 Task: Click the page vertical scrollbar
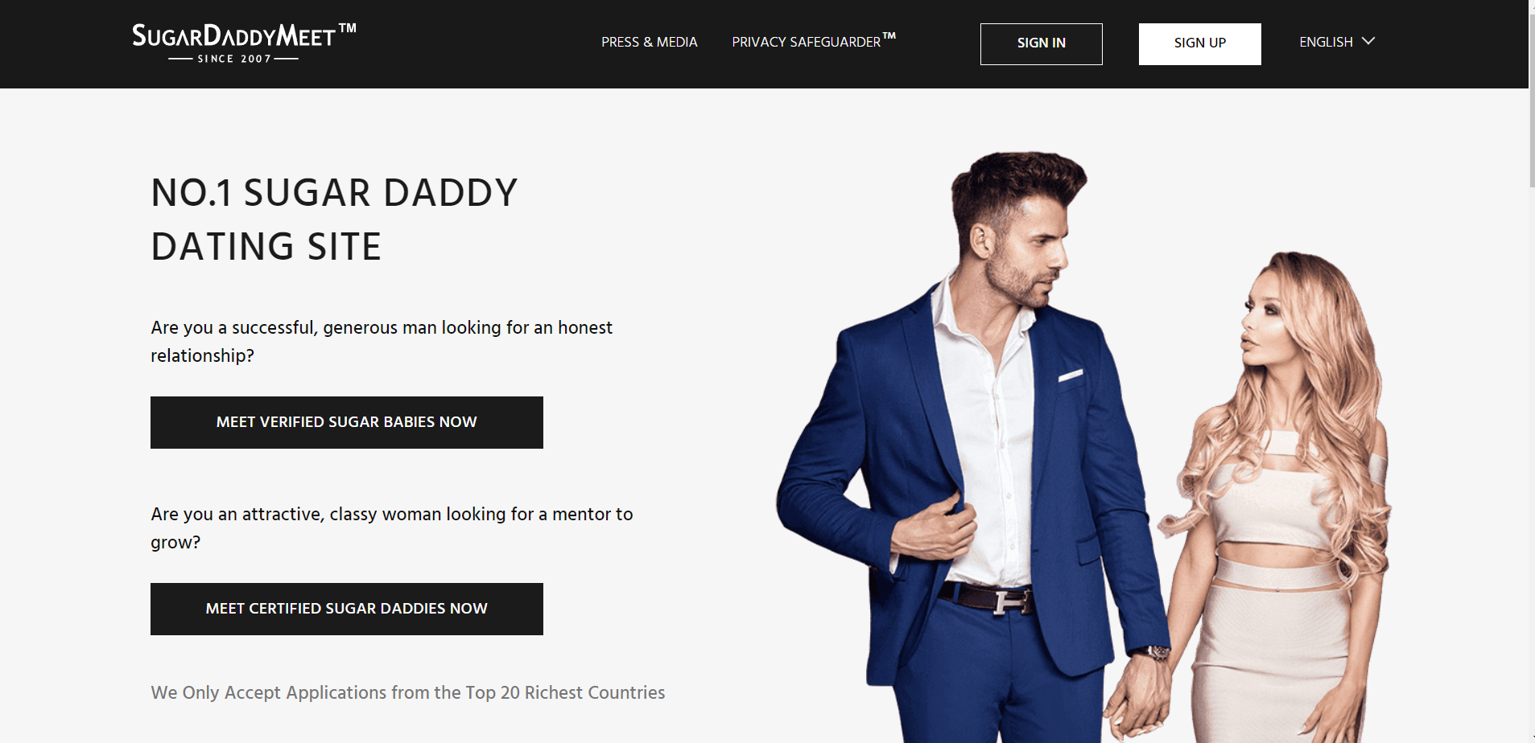1532,371
